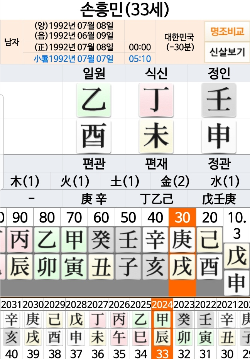Tap the highlighted age 33 under 2024
The height and width of the screenshot is (359, 250).
[162, 354]
